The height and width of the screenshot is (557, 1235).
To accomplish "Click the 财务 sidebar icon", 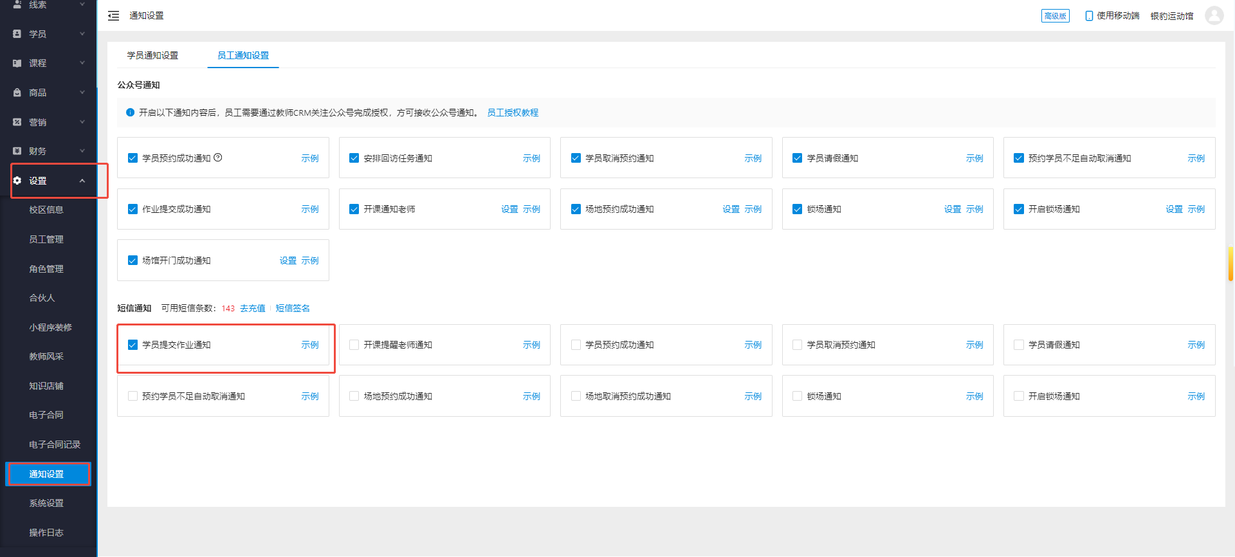I will 17,151.
